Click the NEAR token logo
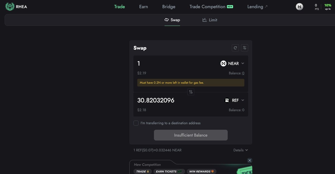 223,64
